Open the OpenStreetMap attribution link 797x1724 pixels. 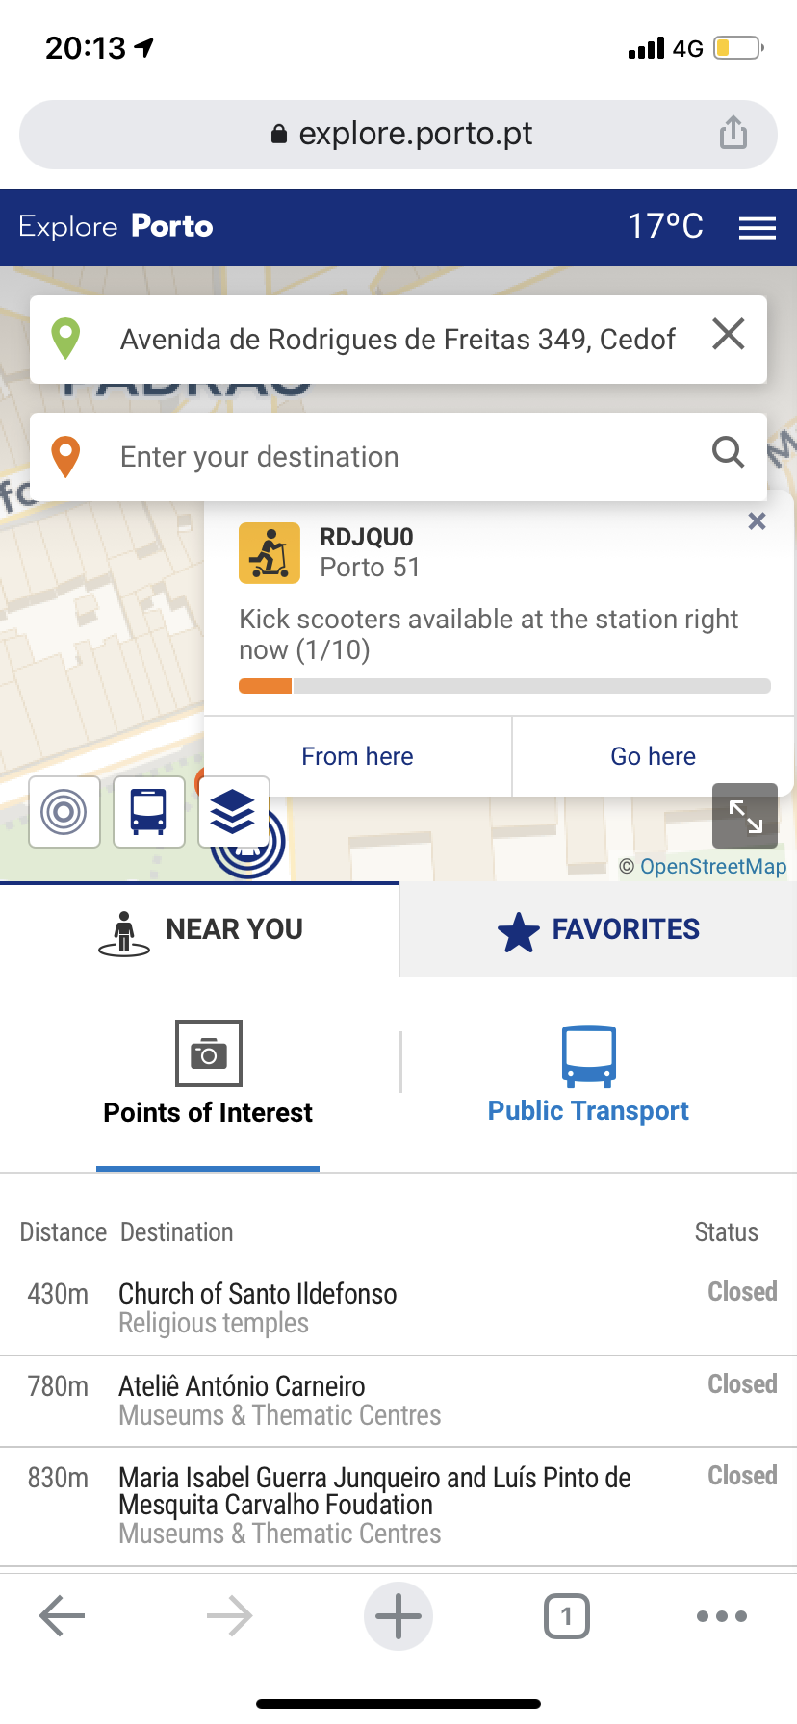(712, 866)
